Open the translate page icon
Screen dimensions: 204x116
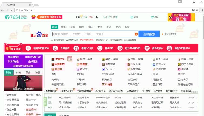[193, 10]
